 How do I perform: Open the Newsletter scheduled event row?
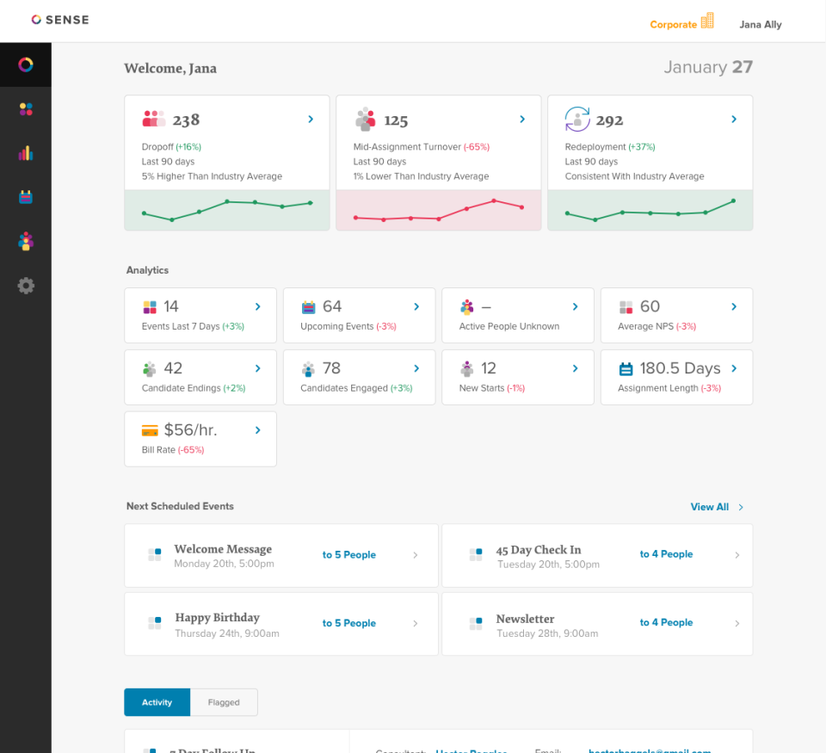tap(597, 624)
